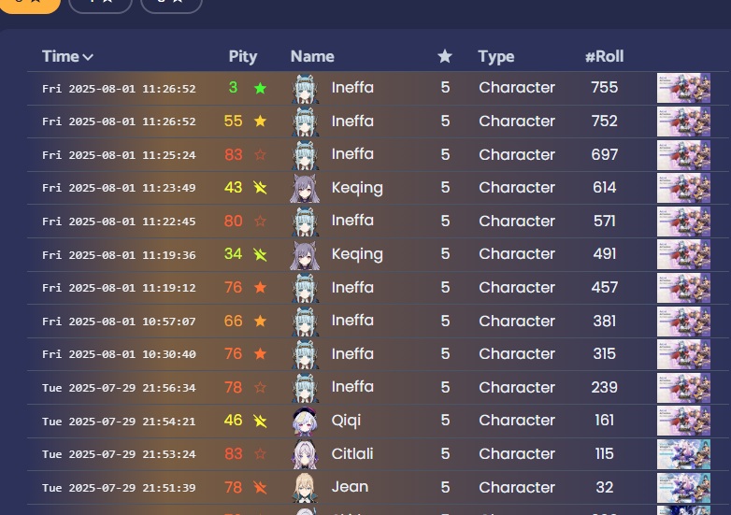Screen dimensions: 731x515
Task: Click roll number 239
Action: click(x=605, y=387)
